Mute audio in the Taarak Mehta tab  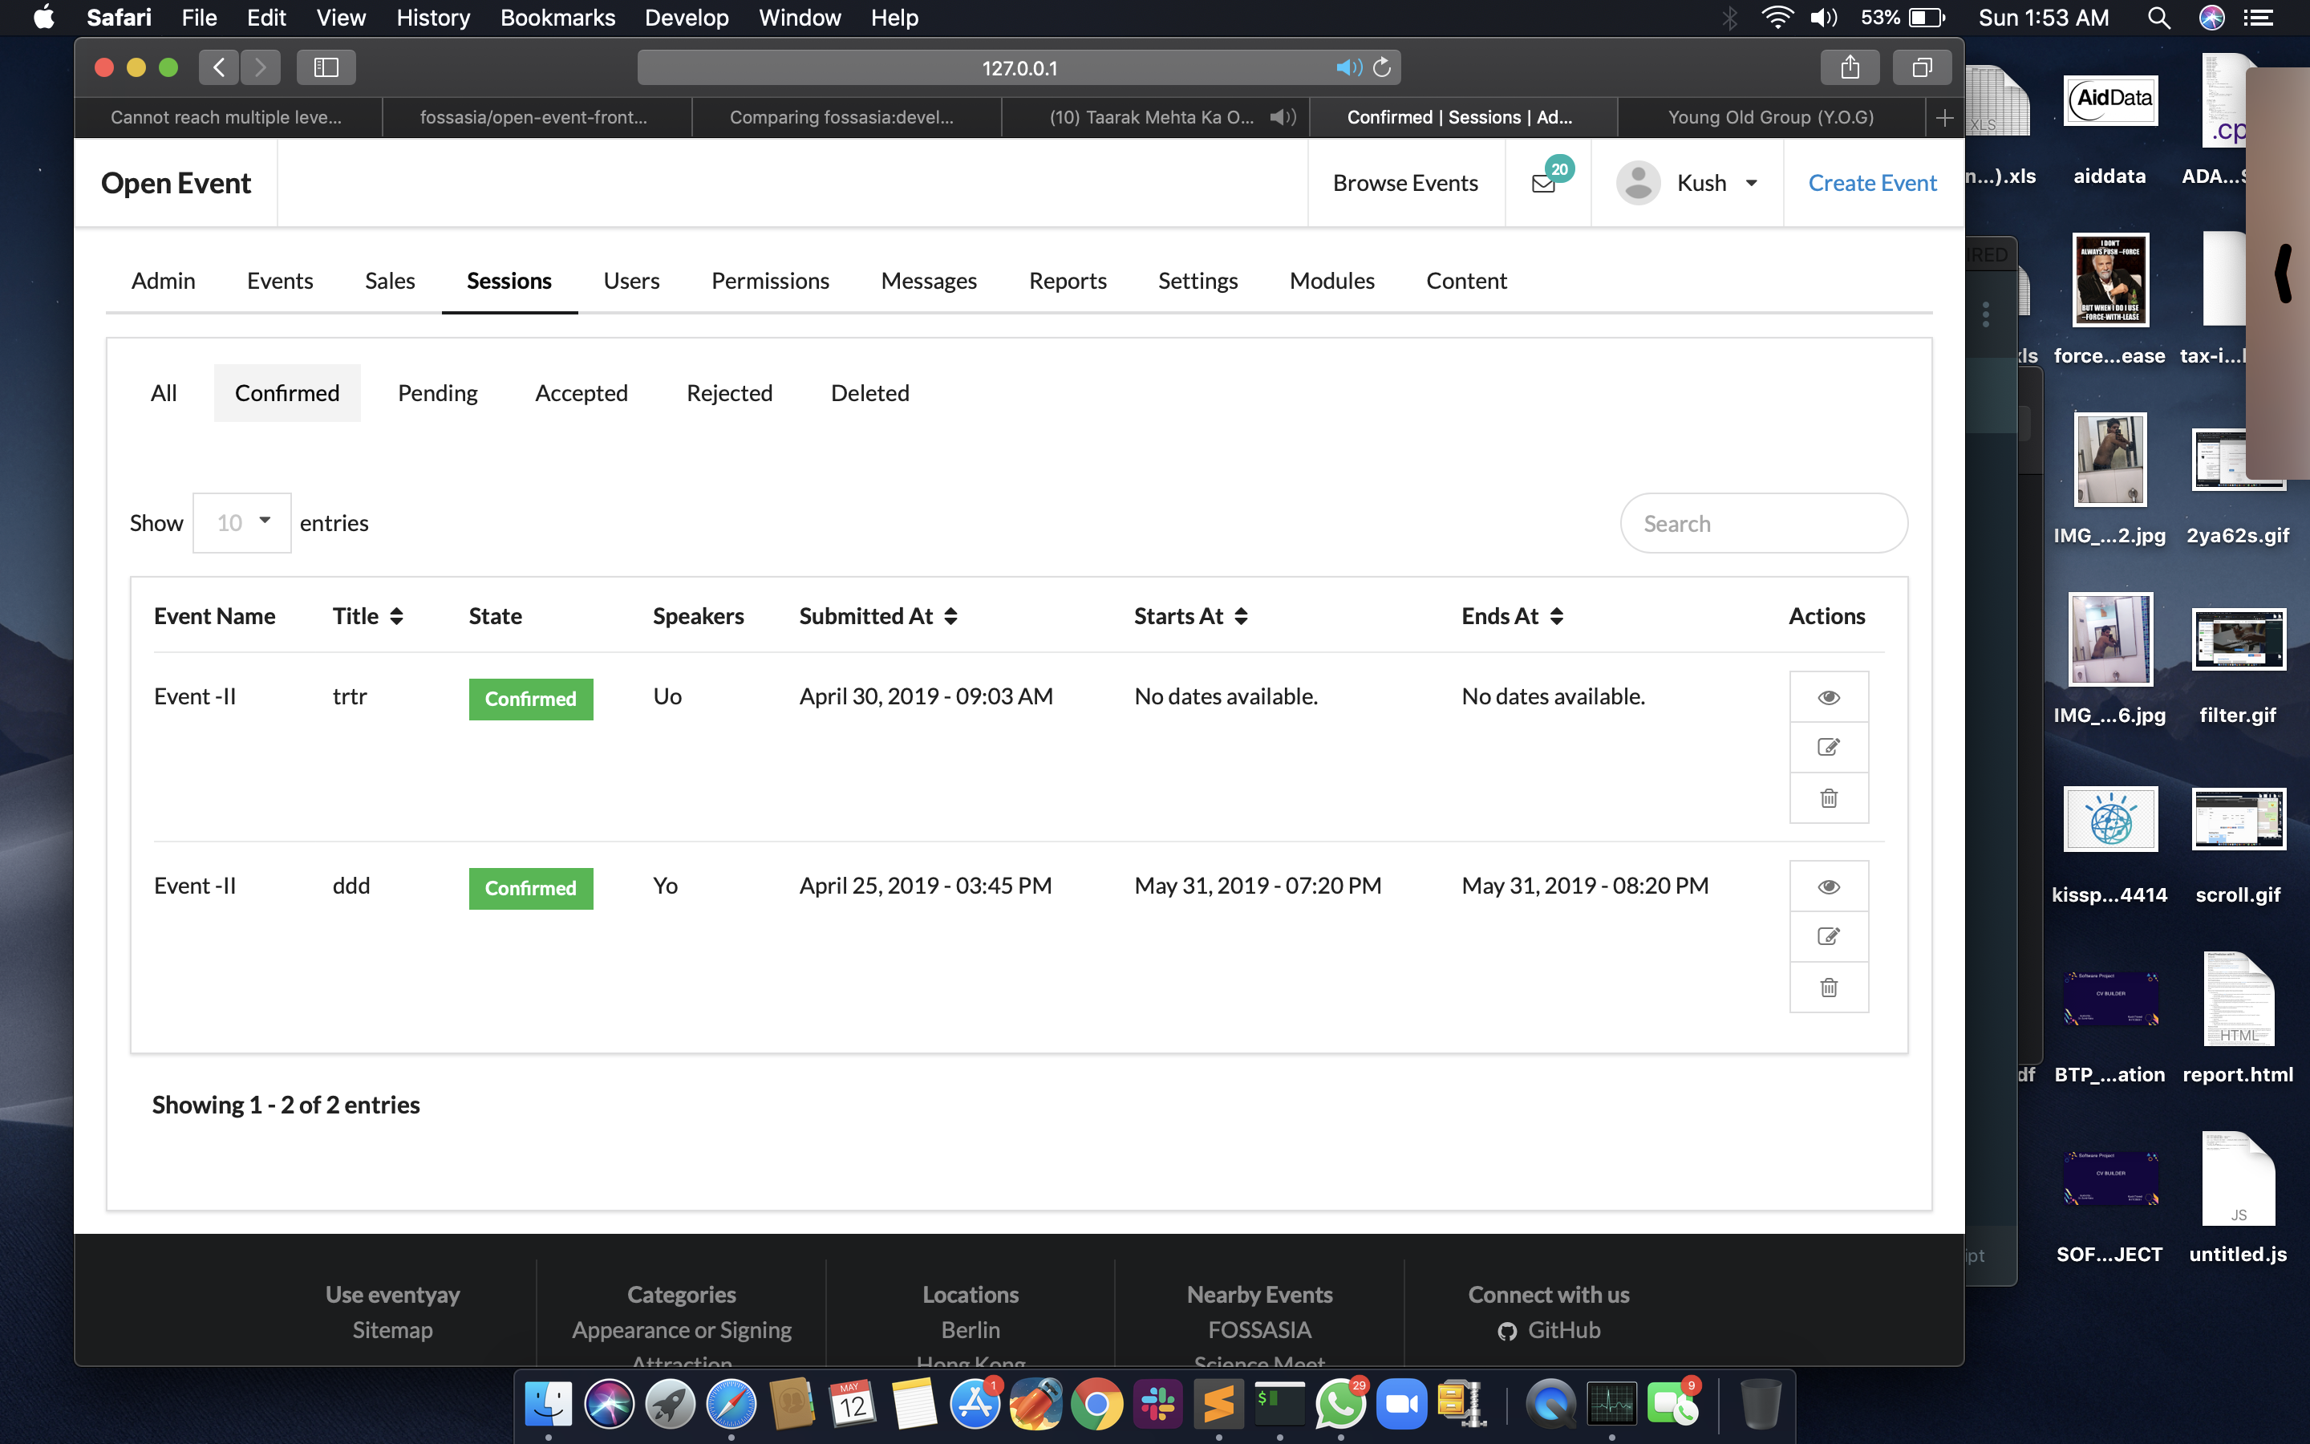pyautogui.click(x=1282, y=117)
